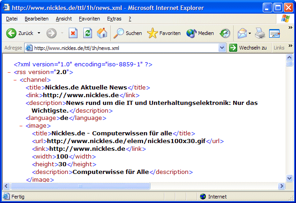Open the Mail dropdown arrow
Viewport: 296px width, 203px height.
click(x=250, y=33)
